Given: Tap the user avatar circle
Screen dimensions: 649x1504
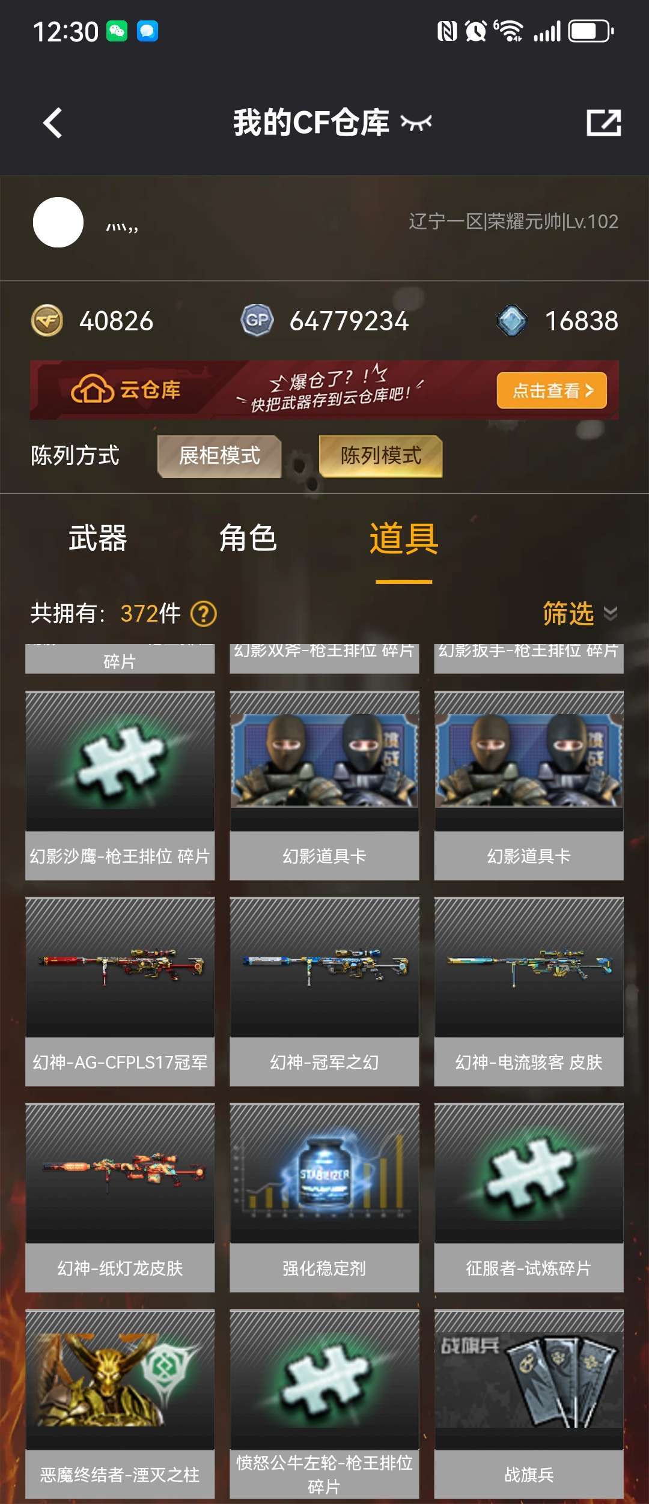Looking at the screenshot, I should pyautogui.click(x=58, y=222).
